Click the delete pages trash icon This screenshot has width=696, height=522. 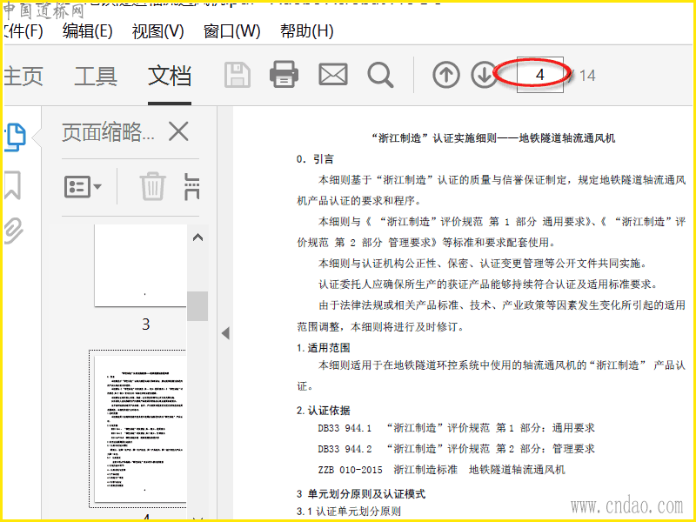pos(153,186)
